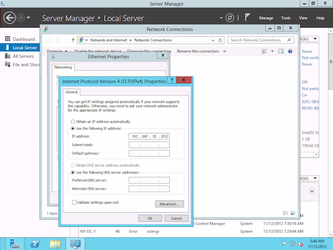
Task: Click the Subnet mask field
Action: coord(149,144)
